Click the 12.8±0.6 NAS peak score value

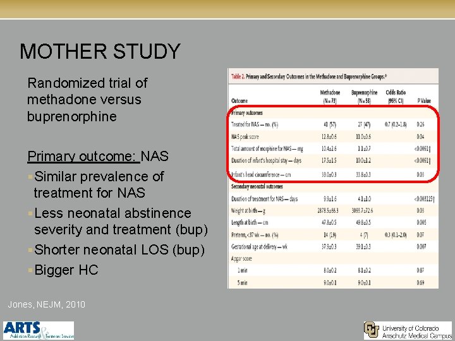(x=329, y=136)
